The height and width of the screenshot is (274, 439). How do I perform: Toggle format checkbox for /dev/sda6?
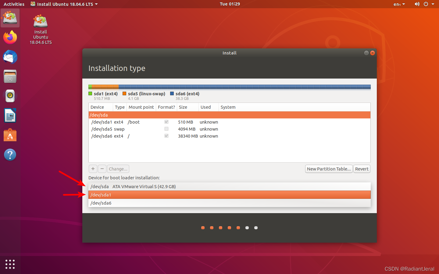tap(166, 136)
